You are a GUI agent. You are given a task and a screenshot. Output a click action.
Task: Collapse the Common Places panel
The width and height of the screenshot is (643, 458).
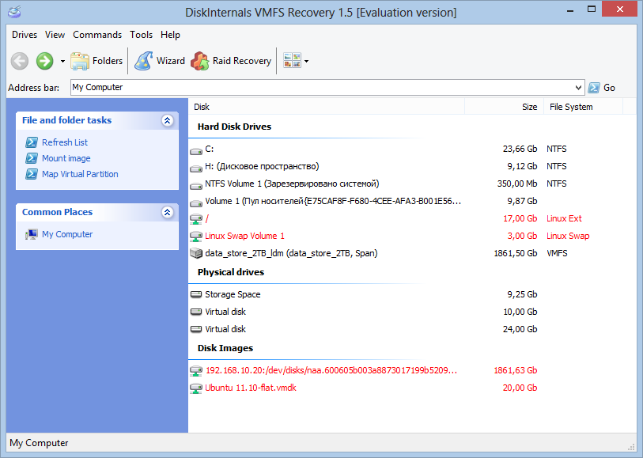pos(168,213)
